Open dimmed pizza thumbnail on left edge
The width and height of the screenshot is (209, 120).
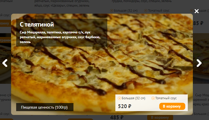[x=6, y=58]
